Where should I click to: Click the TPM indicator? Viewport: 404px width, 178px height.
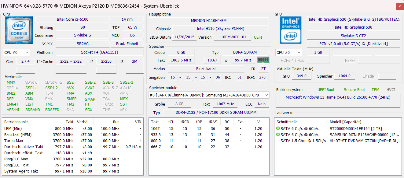coord(375,90)
